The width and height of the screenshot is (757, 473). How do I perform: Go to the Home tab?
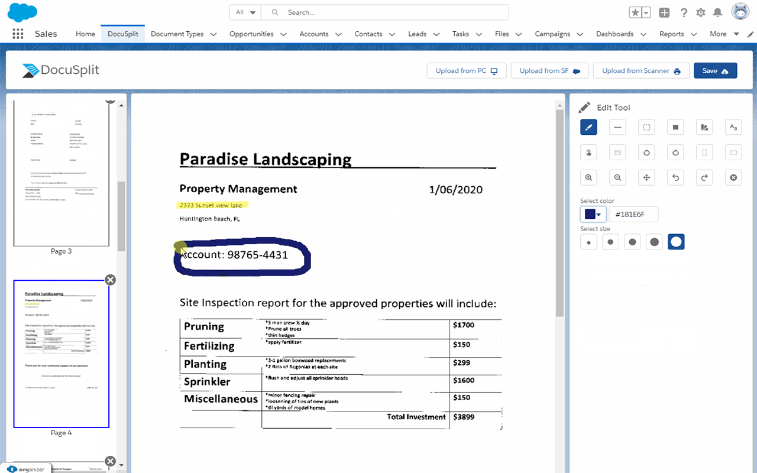(x=85, y=34)
